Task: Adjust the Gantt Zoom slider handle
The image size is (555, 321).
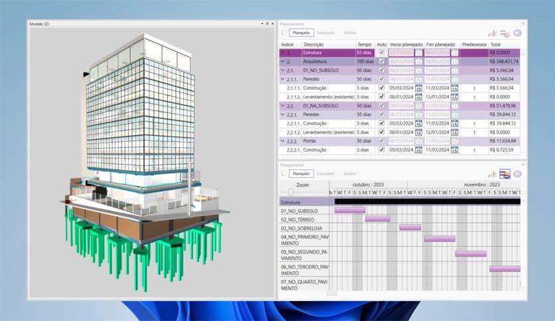Action: [x=291, y=192]
